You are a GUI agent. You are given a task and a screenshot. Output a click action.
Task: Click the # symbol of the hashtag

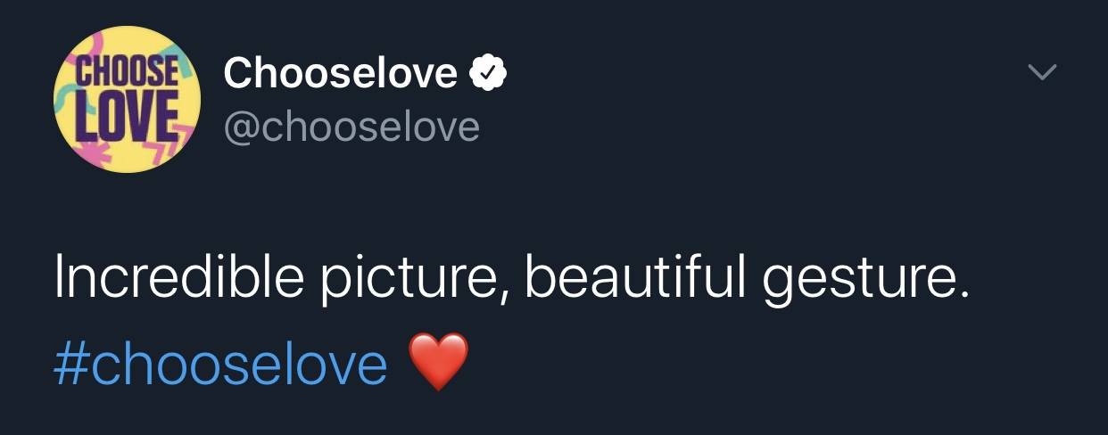70,364
